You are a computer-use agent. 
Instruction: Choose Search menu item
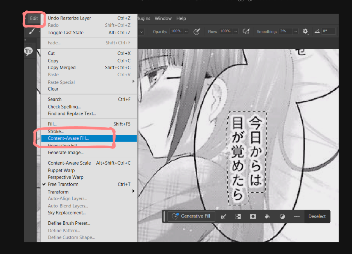click(x=89, y=99)
